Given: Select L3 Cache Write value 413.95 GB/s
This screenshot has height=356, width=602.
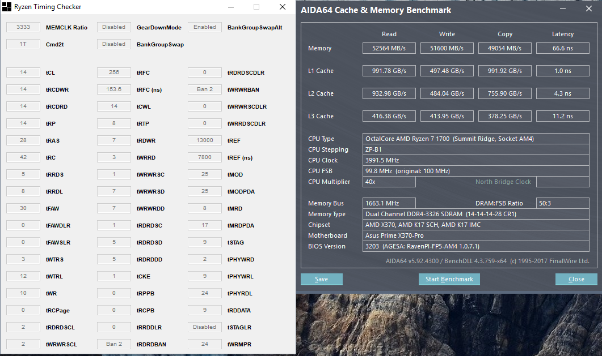Looking at the screenshot, I should coord(447,116).
